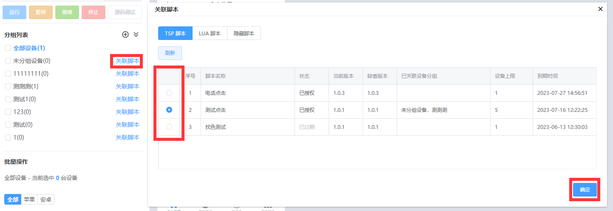613x211 pixels.
Task: Check the 测试1(0) group checkbox
Action: (x=8, y=99)
